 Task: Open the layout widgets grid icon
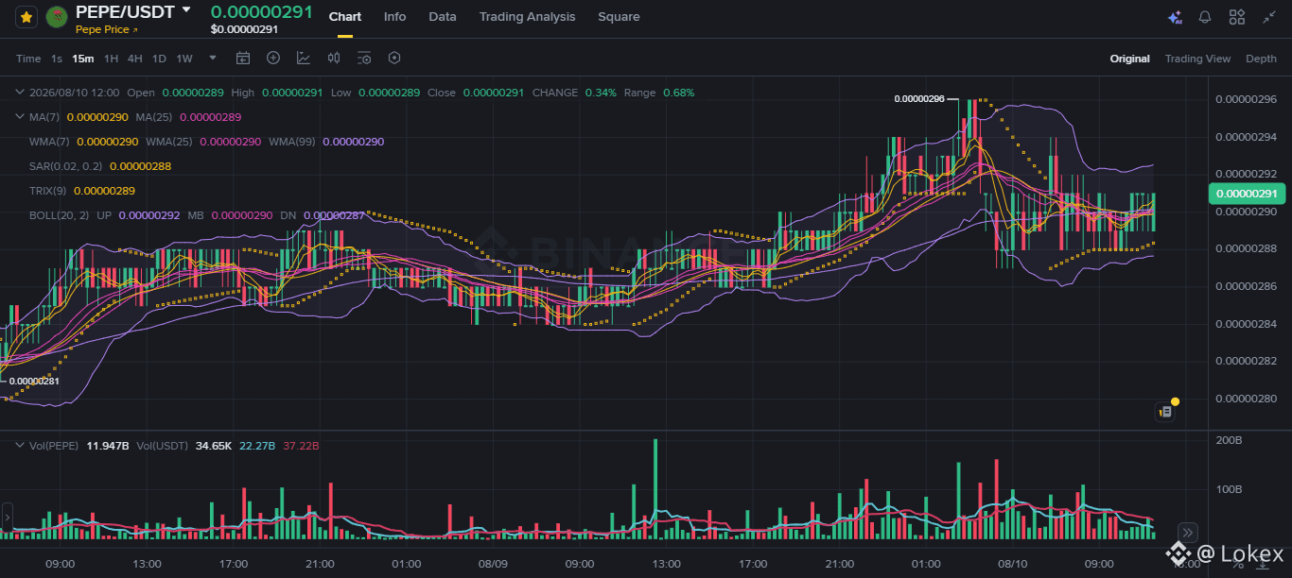click(1237, 17)
